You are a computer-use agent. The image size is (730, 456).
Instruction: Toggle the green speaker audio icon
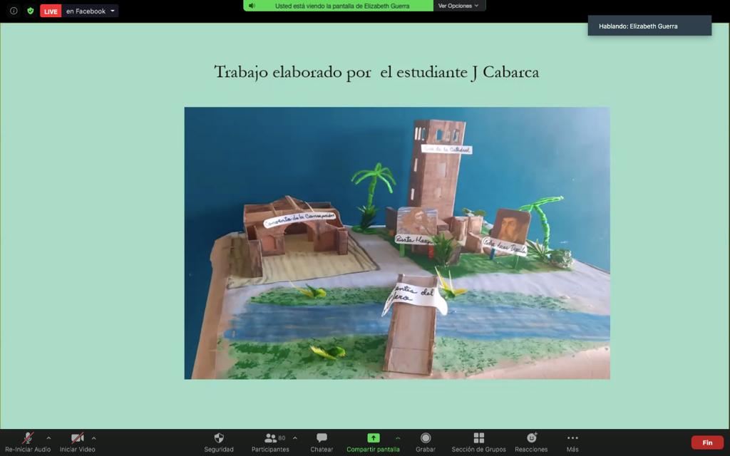pyautogui.click(x=252, y=6)
